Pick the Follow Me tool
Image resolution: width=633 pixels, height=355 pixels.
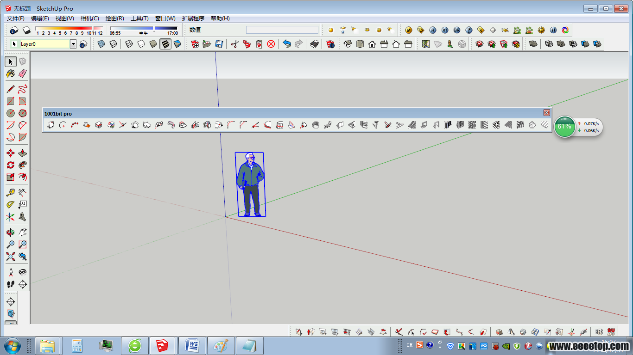[x=23, y=165]
